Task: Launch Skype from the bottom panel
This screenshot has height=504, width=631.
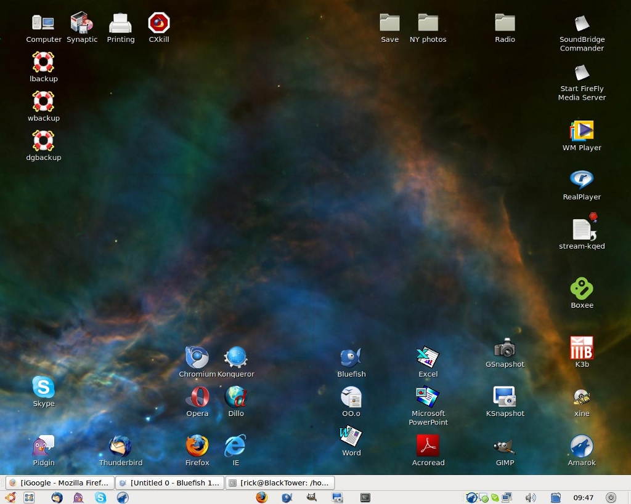Action: 100,498
